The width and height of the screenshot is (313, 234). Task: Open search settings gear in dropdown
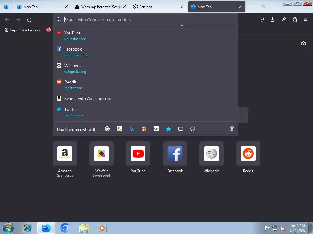[x=232, y=129]
